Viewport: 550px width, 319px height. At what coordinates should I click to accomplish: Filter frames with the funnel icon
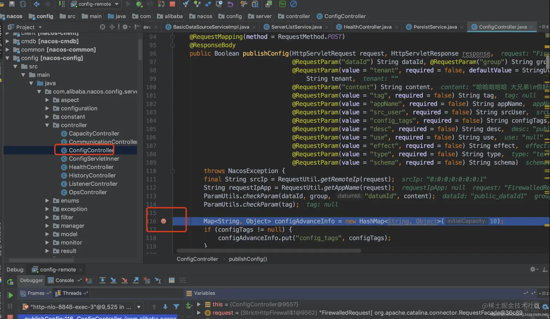pos(176,307)
